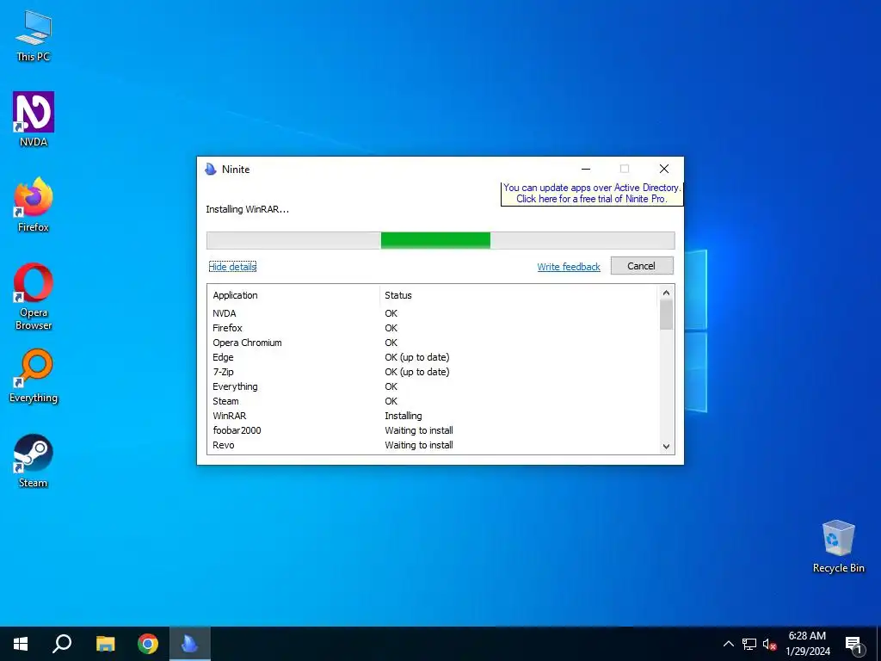Open the Write feedback link
The height and width of the screenshot is (661, 881).
click(x=569, y=267)
